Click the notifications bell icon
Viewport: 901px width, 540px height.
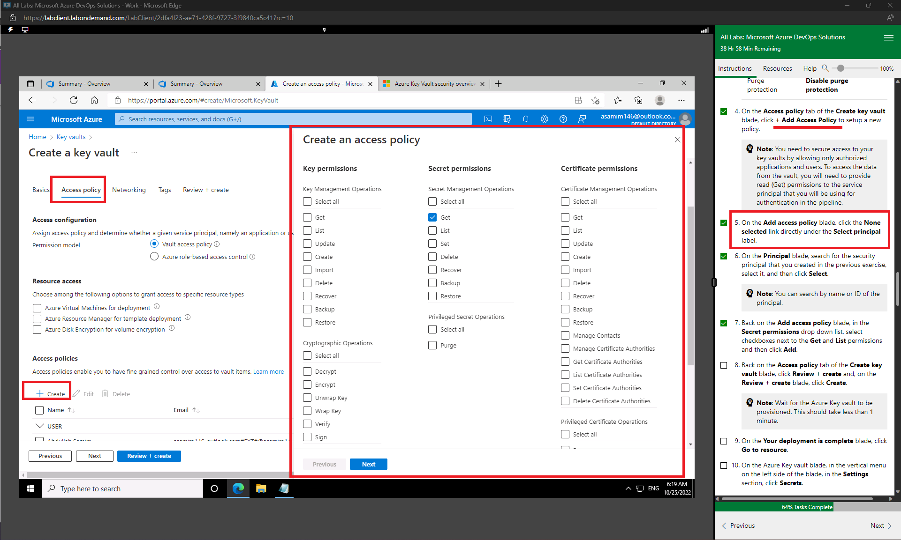pos(525,119)
